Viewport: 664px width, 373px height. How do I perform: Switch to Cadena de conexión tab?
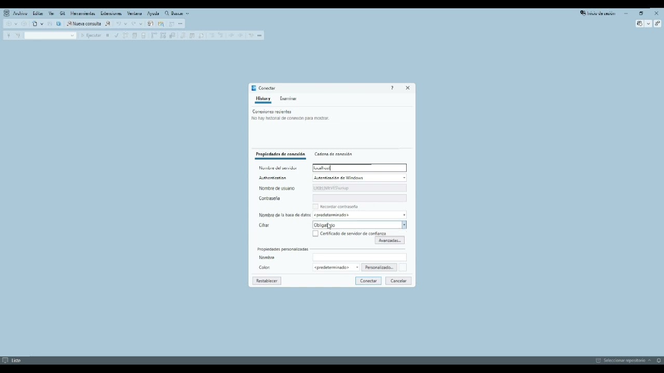333,154
